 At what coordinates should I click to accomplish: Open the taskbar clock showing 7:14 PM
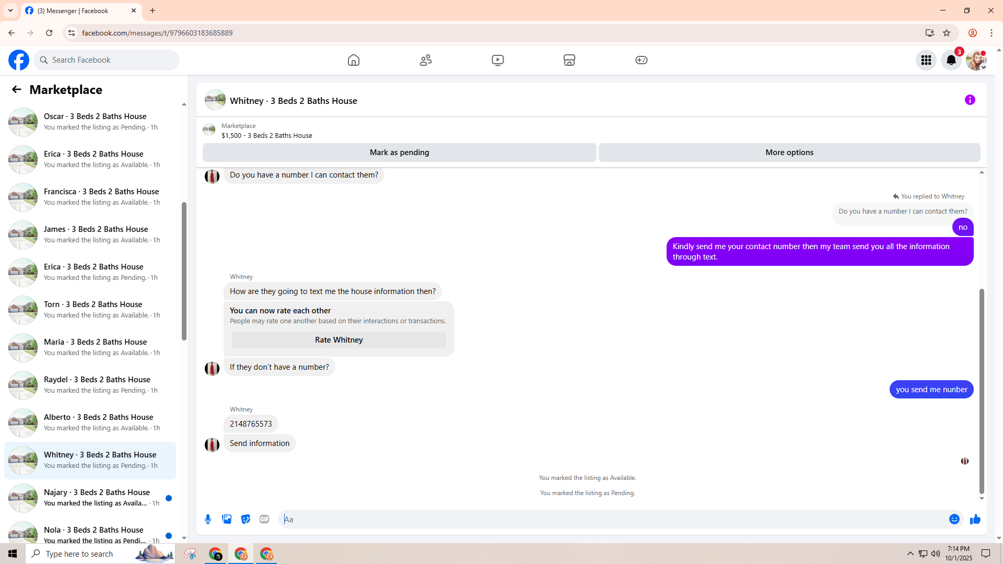(959, 554)
